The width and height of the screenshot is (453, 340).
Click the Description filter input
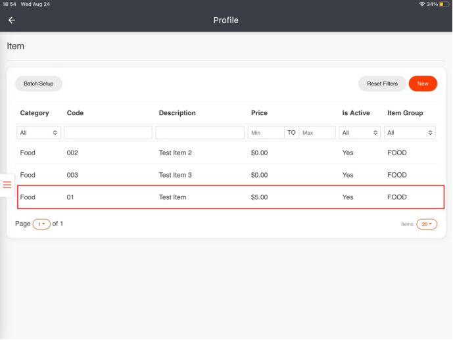[200, 133]
